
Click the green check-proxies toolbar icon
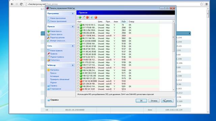click(x=92, y=17)
